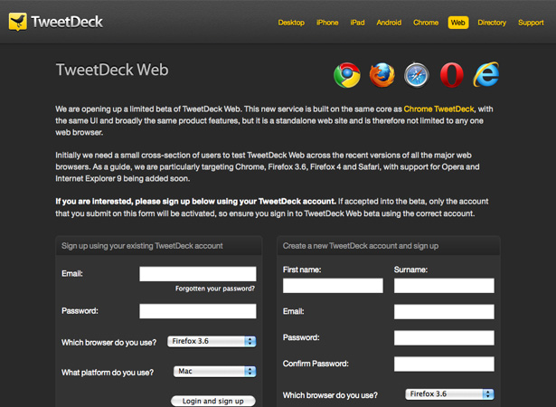This screenshot has width=556, height=407.
Task: Open the Directory nav item
Action: click(492, 23)
